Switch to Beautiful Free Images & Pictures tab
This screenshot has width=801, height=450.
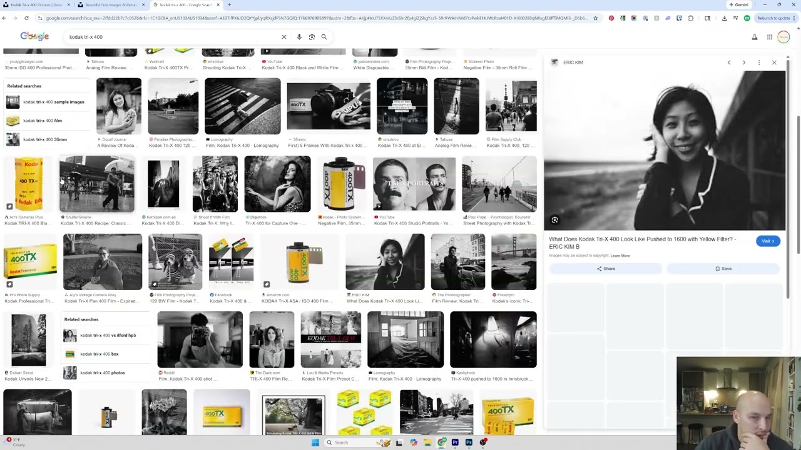[x=111, y=5]
